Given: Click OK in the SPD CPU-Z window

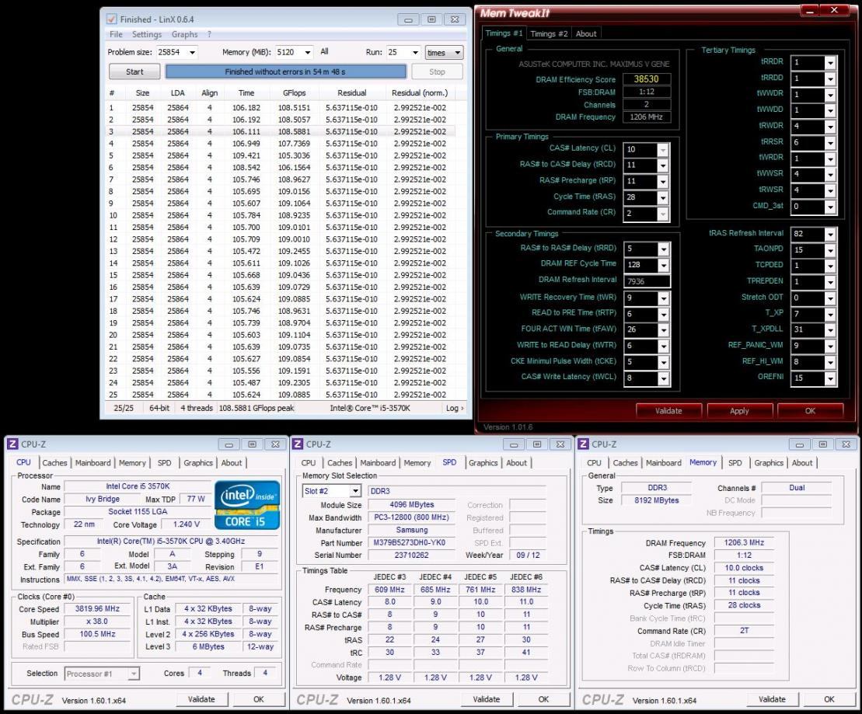Looking at the screenshot, I should [543, 699].
